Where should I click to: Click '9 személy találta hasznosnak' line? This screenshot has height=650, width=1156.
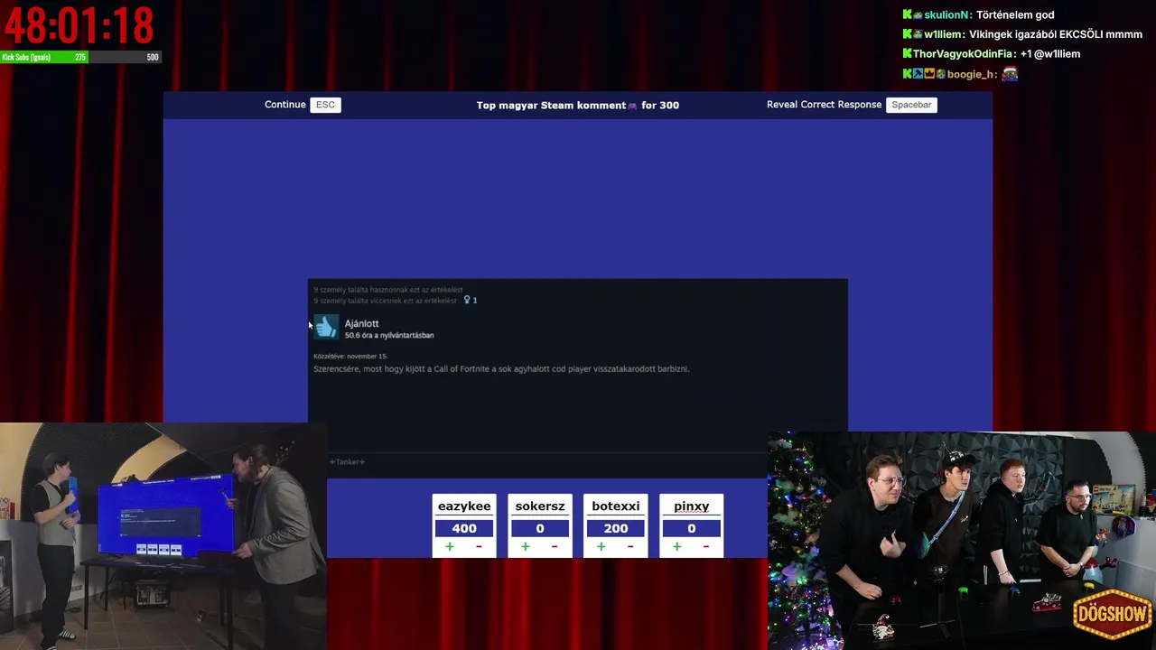(x=388, y=290)
